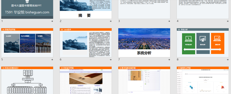Preview animation via star under slide 8

tap(228, 60)
